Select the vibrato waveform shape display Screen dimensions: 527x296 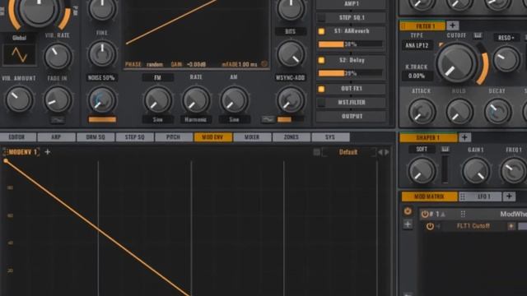[19, 54]
